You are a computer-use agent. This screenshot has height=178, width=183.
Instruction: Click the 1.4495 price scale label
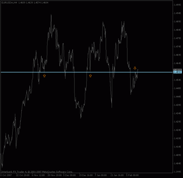[177, 89]
